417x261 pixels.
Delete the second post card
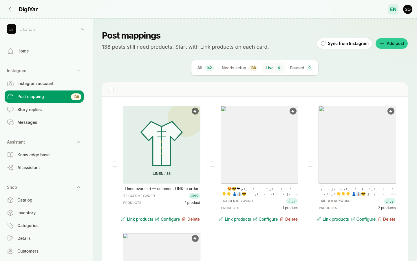[289, 219]
